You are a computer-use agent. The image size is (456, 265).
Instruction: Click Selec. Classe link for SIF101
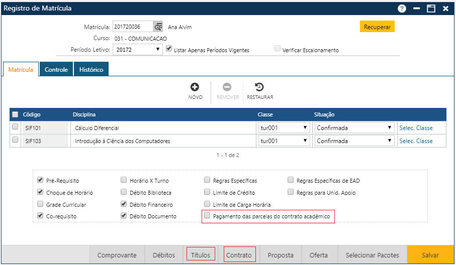click(416, 128)
